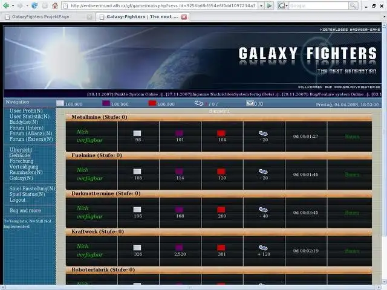Viewport: 387px width, 290px height.
Task: Open the back button history dropdown arrow
Action: coord(13,5)
